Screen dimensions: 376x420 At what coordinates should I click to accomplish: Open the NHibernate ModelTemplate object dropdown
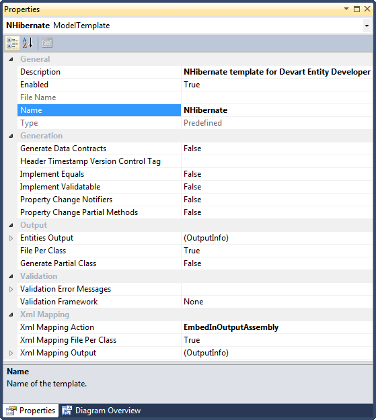click(367, 26)
